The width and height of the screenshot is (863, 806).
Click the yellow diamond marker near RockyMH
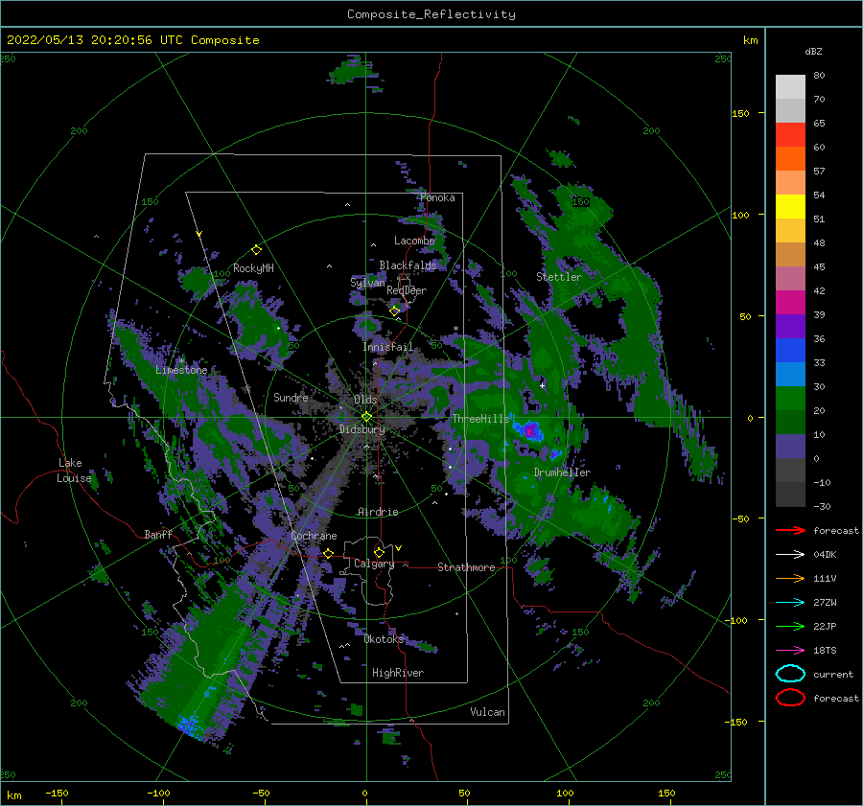click(256, 250)
